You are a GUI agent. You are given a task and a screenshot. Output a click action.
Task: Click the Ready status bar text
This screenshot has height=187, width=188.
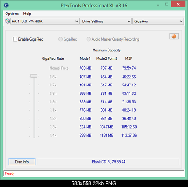pos(10,173)
